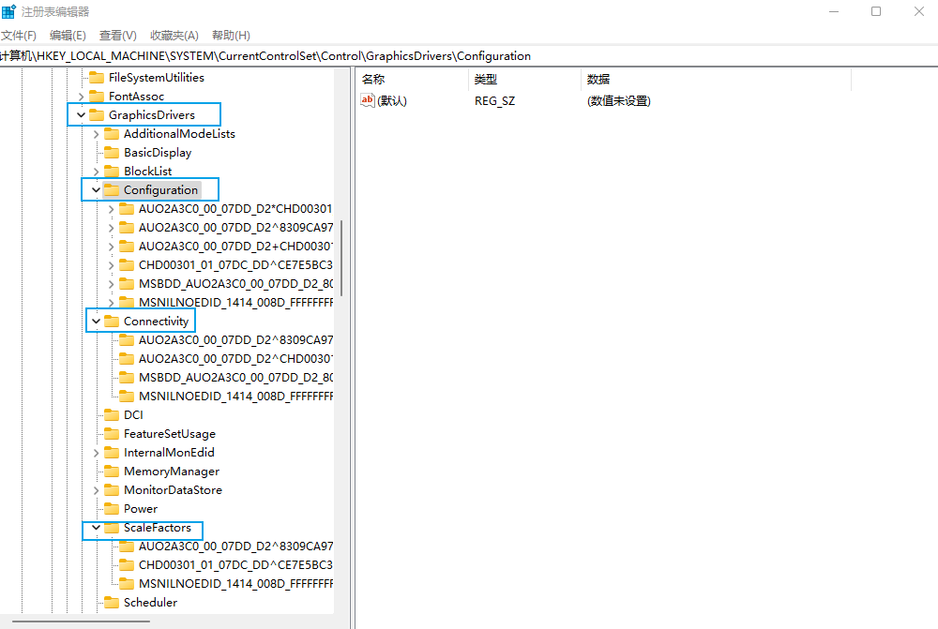The height and width of the screenshot is (629, 938).
Task: Open the 收藏夹(A) menu
Action: 174,36
